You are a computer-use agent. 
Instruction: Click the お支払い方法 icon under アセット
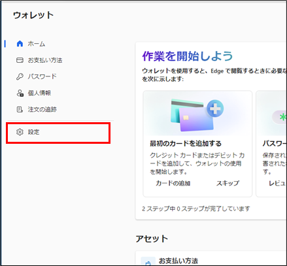coord(148,261)
